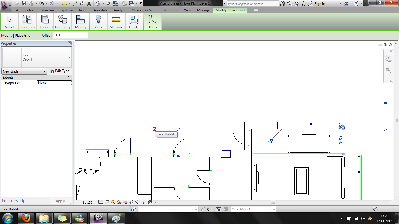Screen dimensions: 399x224
Task: Click the Clipboard panel icon
Action: coord(45,22)
